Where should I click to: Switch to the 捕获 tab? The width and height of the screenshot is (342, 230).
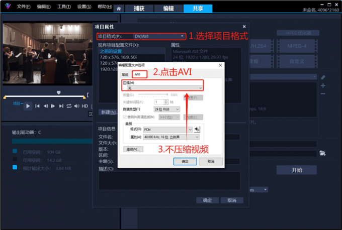(x=139, y=9)
